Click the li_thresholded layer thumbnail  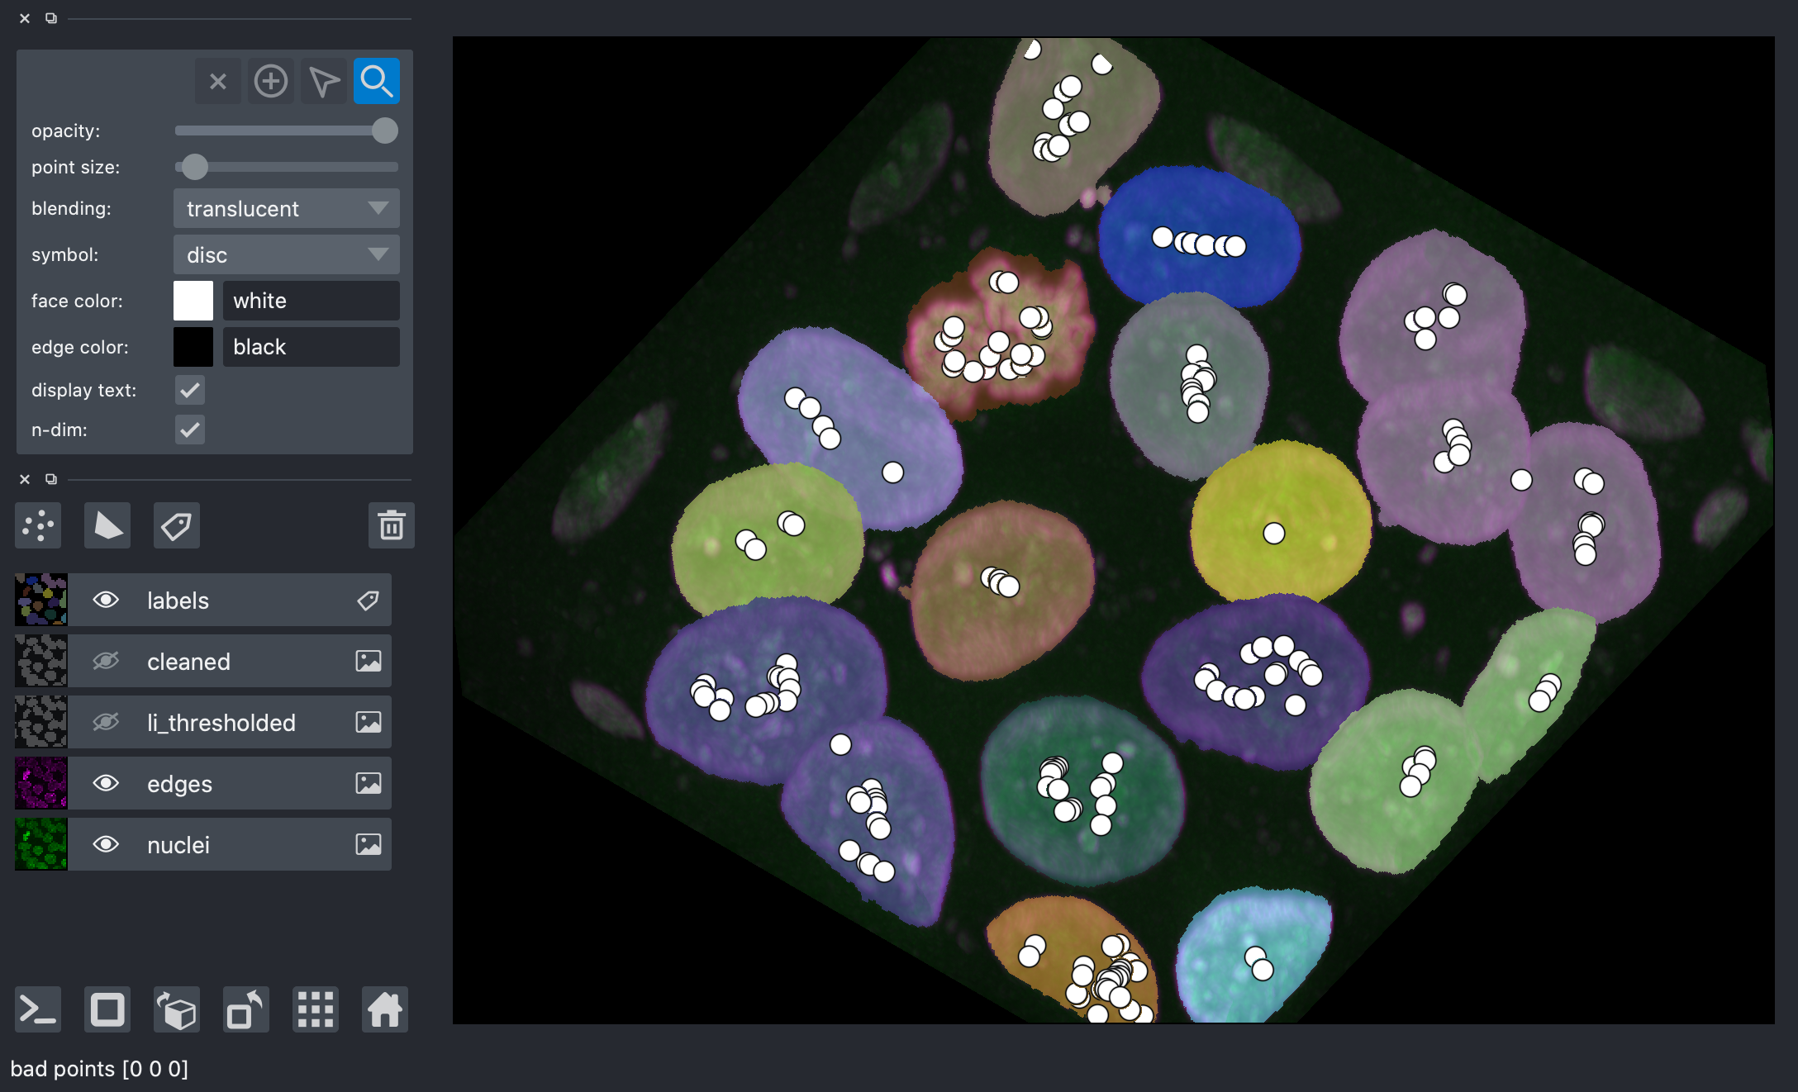point(41,723)
